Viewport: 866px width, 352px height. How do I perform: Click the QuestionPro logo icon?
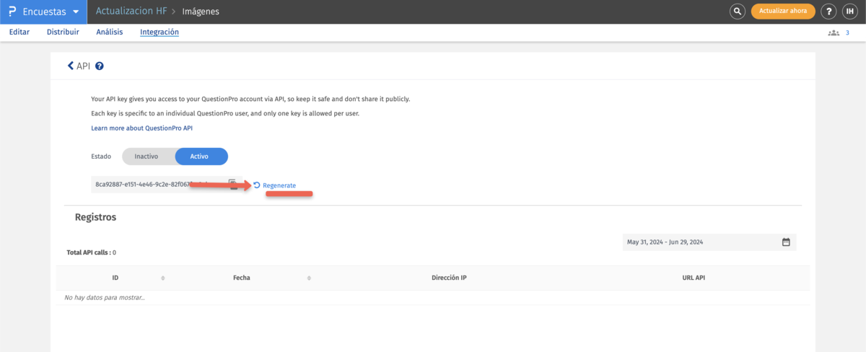coord(12,12)
